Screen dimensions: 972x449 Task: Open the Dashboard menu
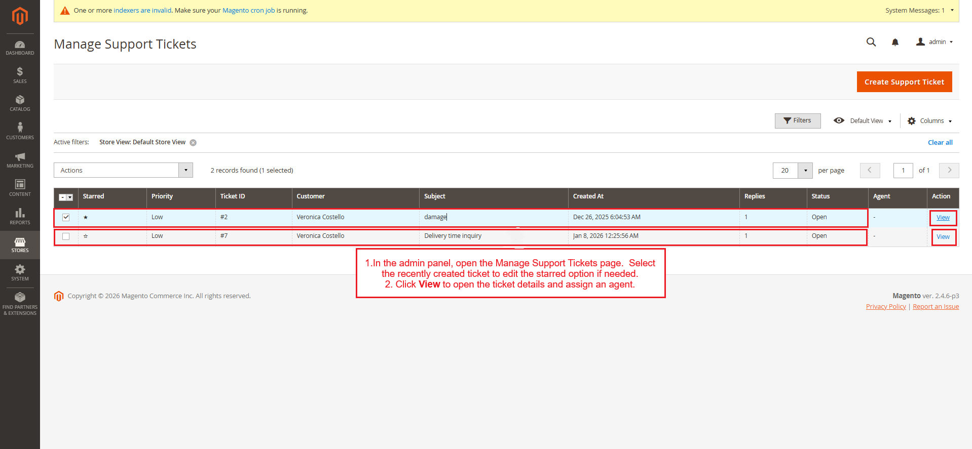click(x=20, y=48)
